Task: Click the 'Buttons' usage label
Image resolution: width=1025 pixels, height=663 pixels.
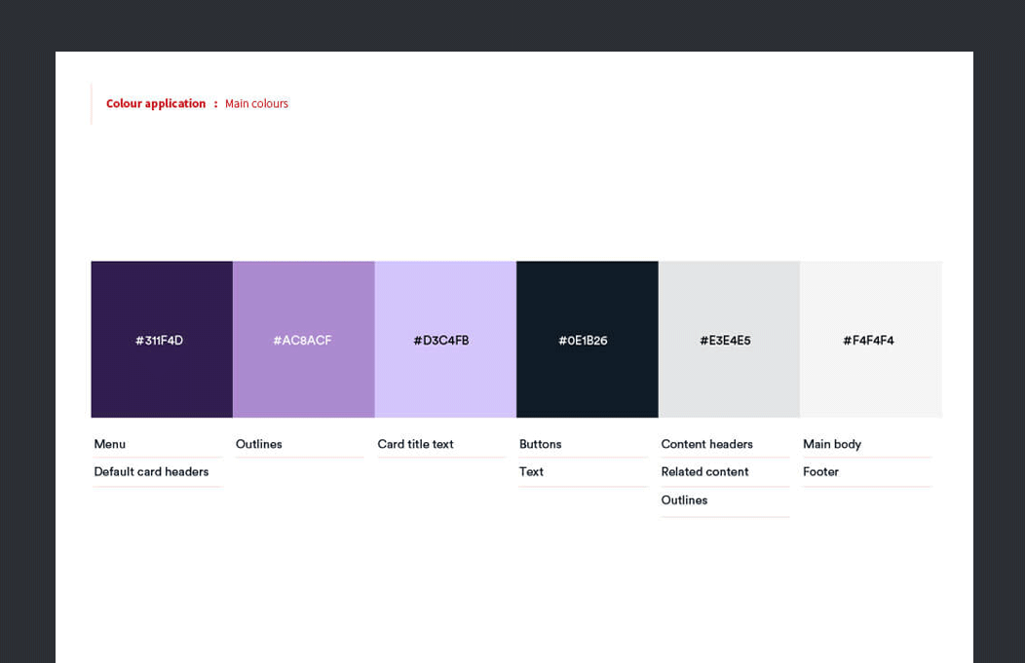Action: click(540, 444)
